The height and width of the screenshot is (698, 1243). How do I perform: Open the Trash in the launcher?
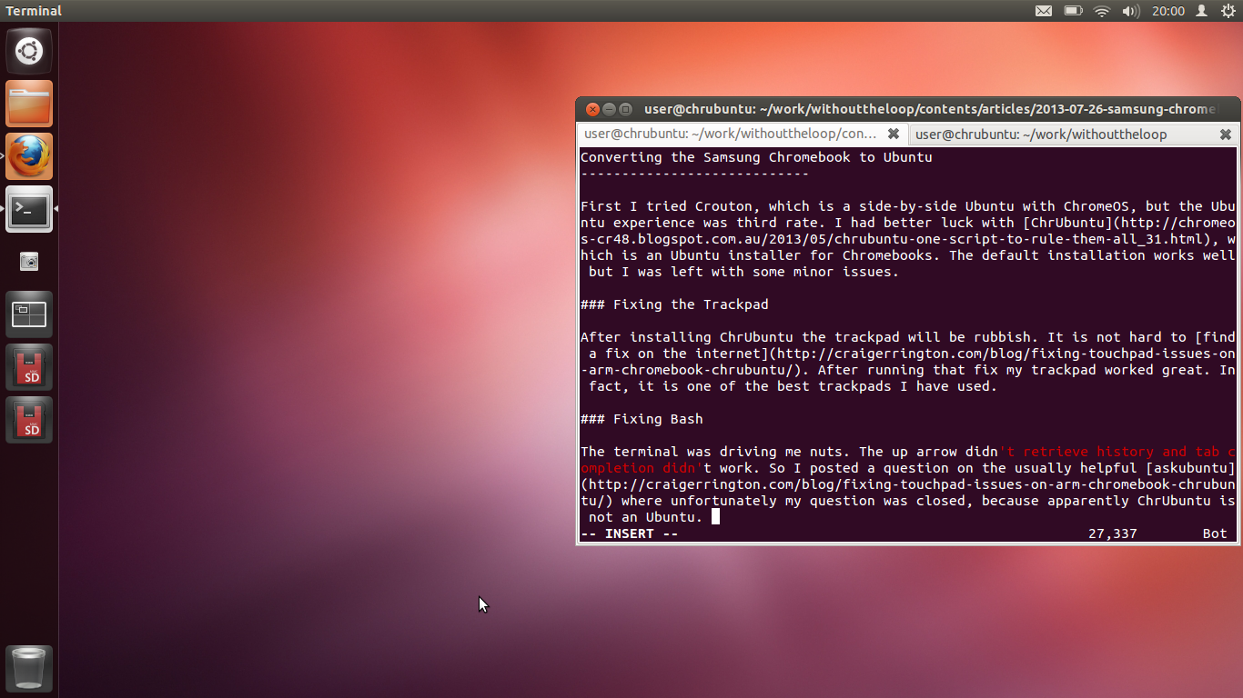(29, 669)
